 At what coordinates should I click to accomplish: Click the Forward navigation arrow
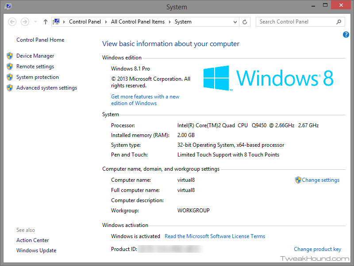click(x=25, y=22)
